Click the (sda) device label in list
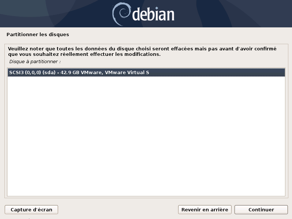Screen dimensions: 292x219 point(49,72)
